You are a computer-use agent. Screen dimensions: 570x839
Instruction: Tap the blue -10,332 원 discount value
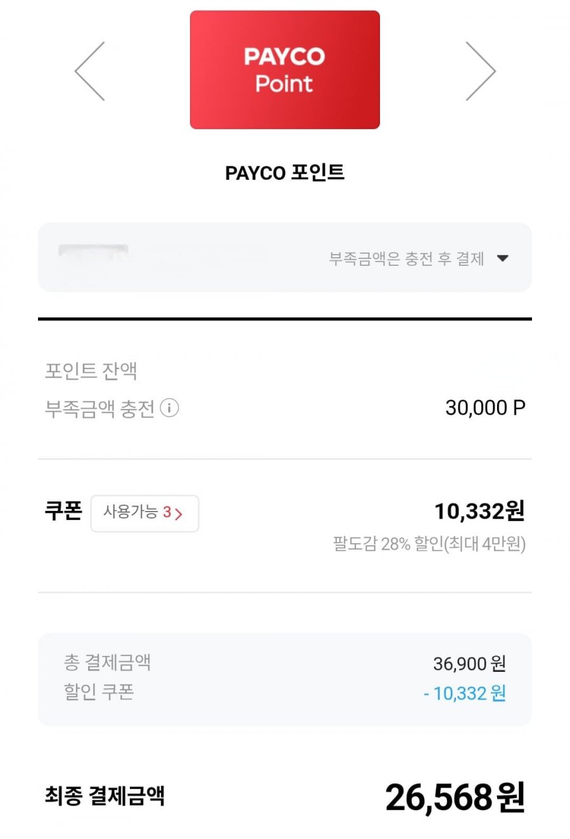click(x=465, y=693)
